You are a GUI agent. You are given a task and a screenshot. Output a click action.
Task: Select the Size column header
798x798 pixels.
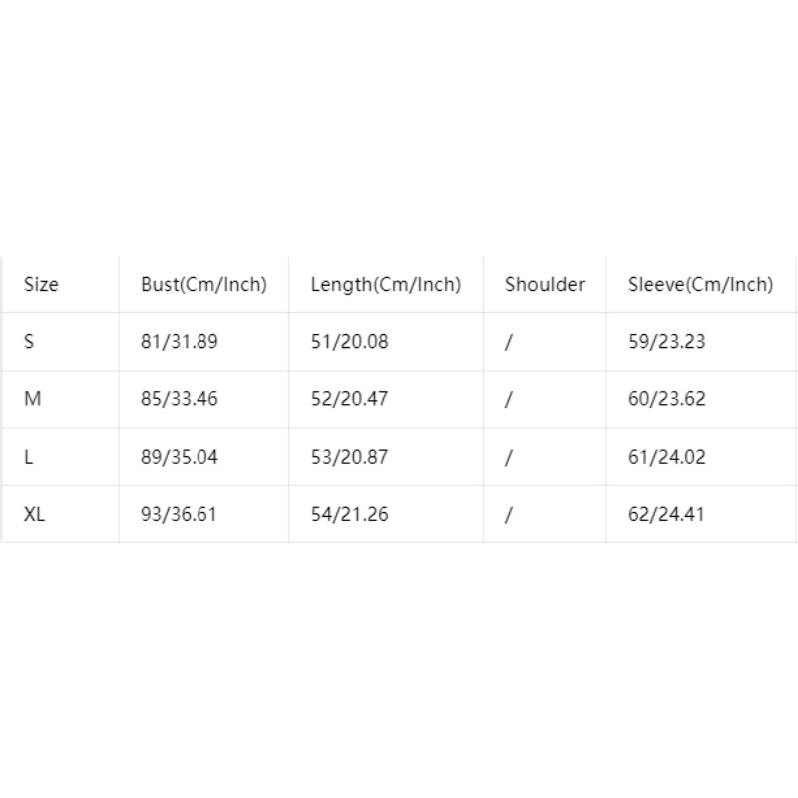(41, 284)
